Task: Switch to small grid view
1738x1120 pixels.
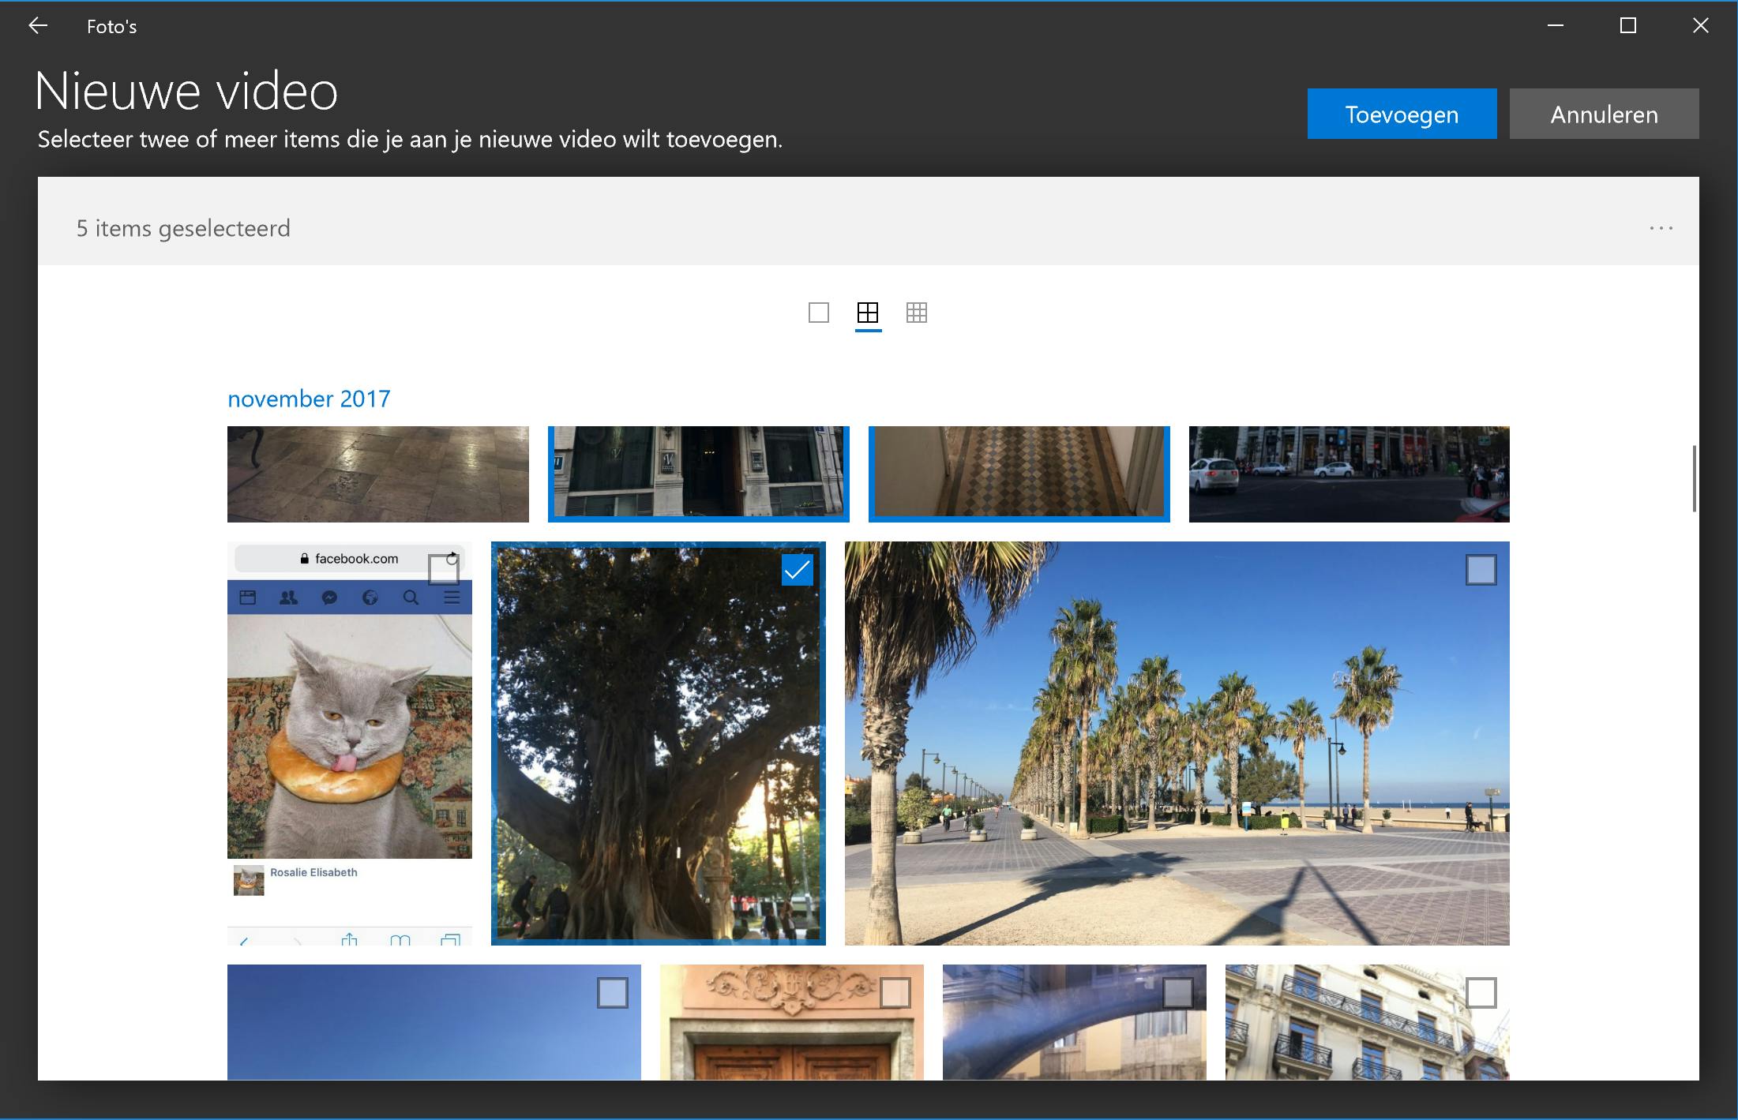Action: pos(917,313)
